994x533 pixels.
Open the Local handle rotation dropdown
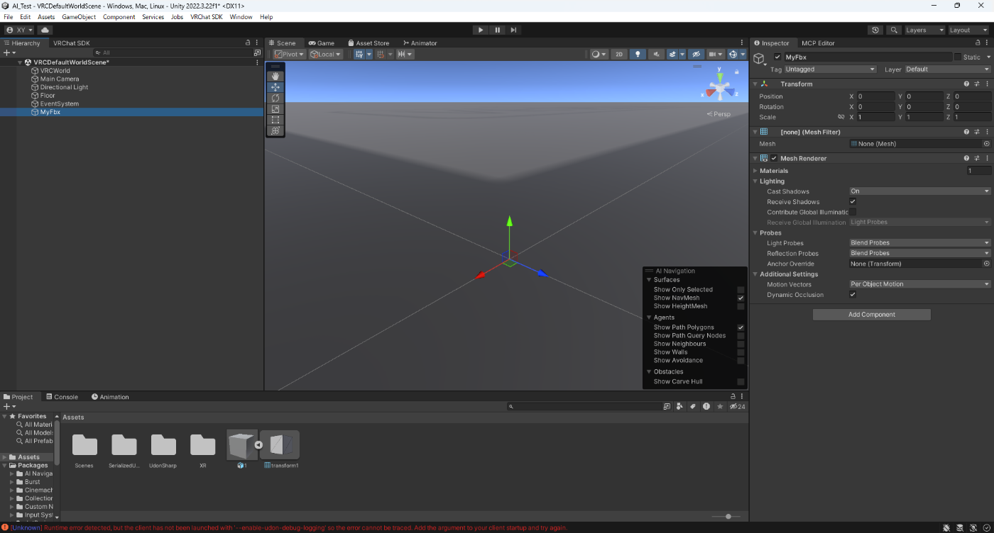pyautogui.click(x=326, y=54)
